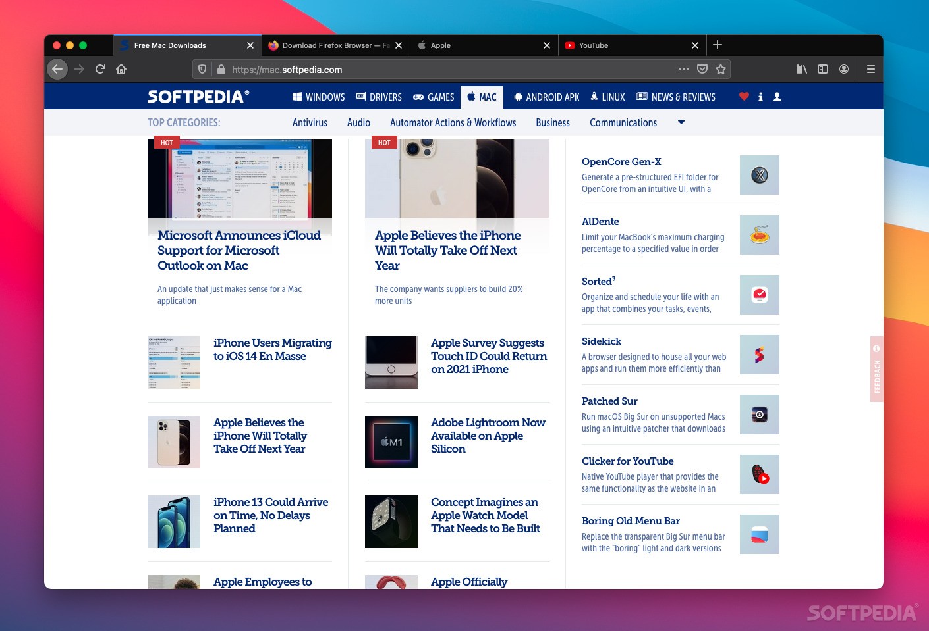Screen dimensions: 929x631
Task: Switch to the Download Firefox Browser tab
Action: 335,45
